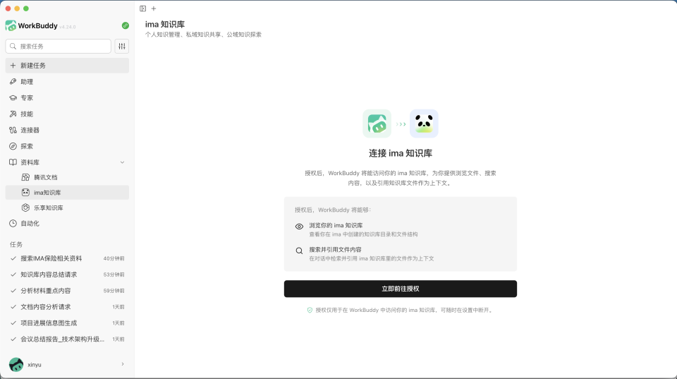Click the eye icon for 浏览你的 ima 知识库
677x379 pixels.
tap(299, 227)
